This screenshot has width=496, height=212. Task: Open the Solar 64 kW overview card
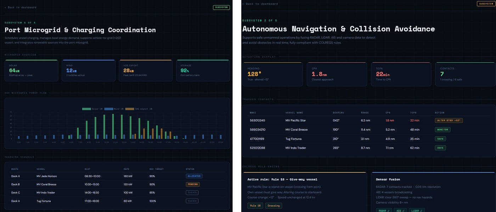coord(31,70)
